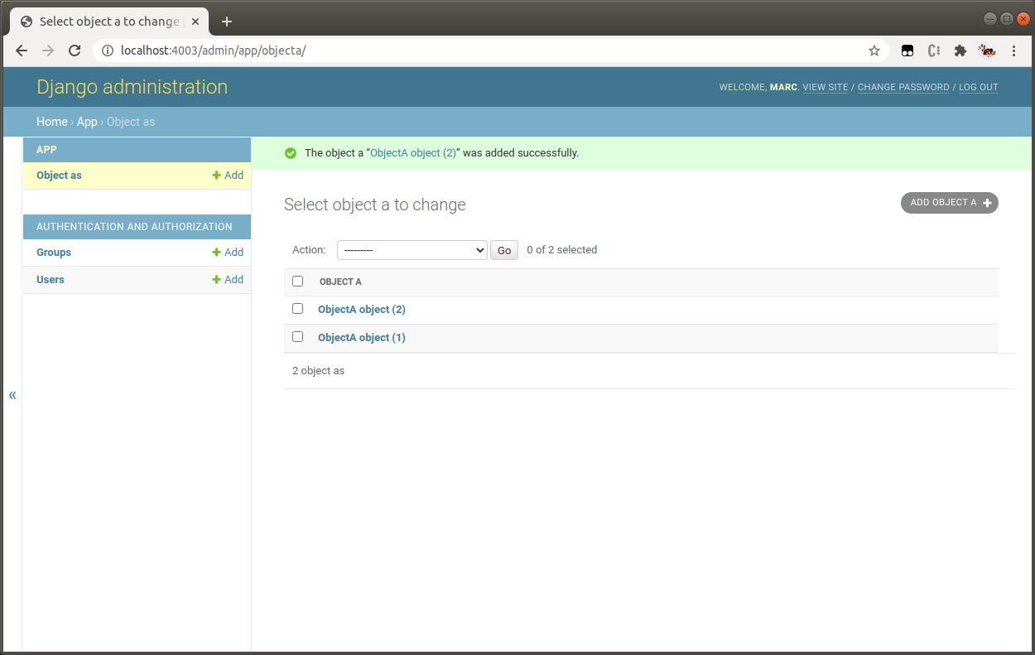Toggle the select-all checkbox in the table header
1035x655 pixels.
[298, 282]
